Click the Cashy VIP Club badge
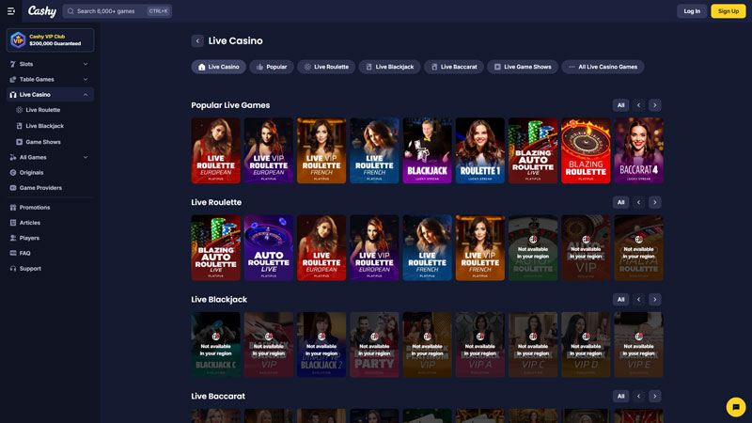This screenshot has height=423, width=752. [50, 39]
